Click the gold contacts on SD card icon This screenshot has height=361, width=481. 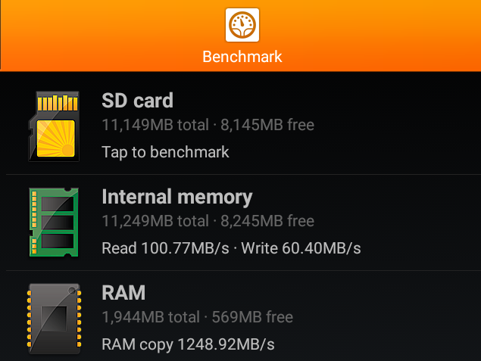[58, 103]
